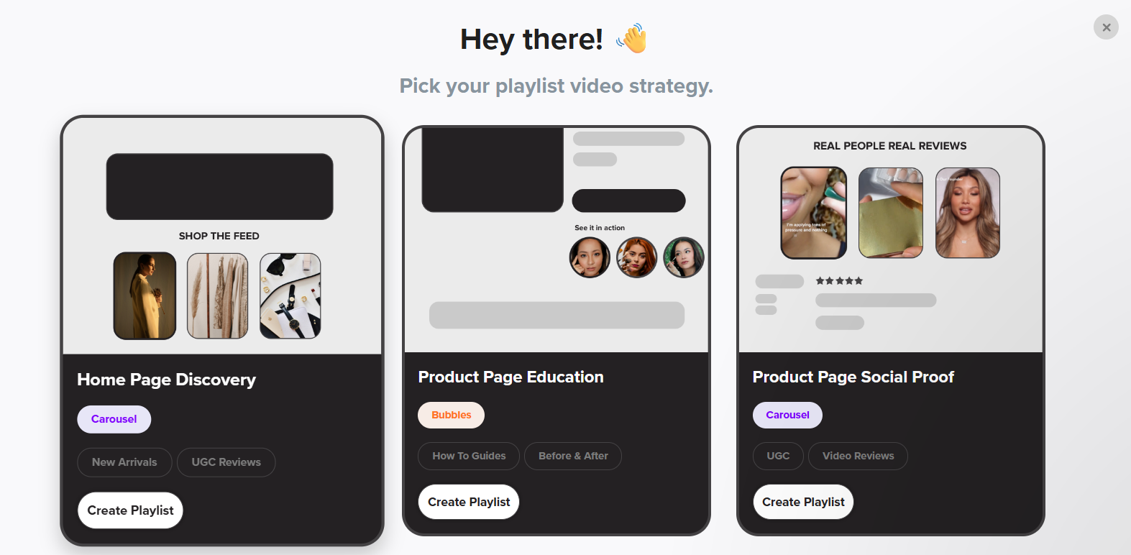This screenshot has height=555, width=1131.
Task: Click the red-haired woman video bubble
Action: pyautogui.click(x=637, y=257)
